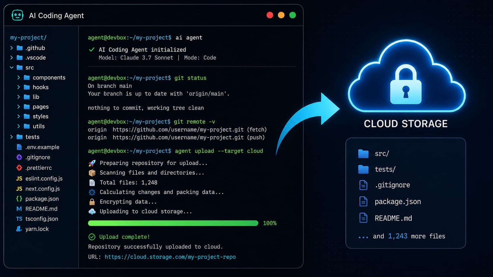Select the hooks folder icon
The width and height of the screenshot is (493, 277).
pos(27,87)
